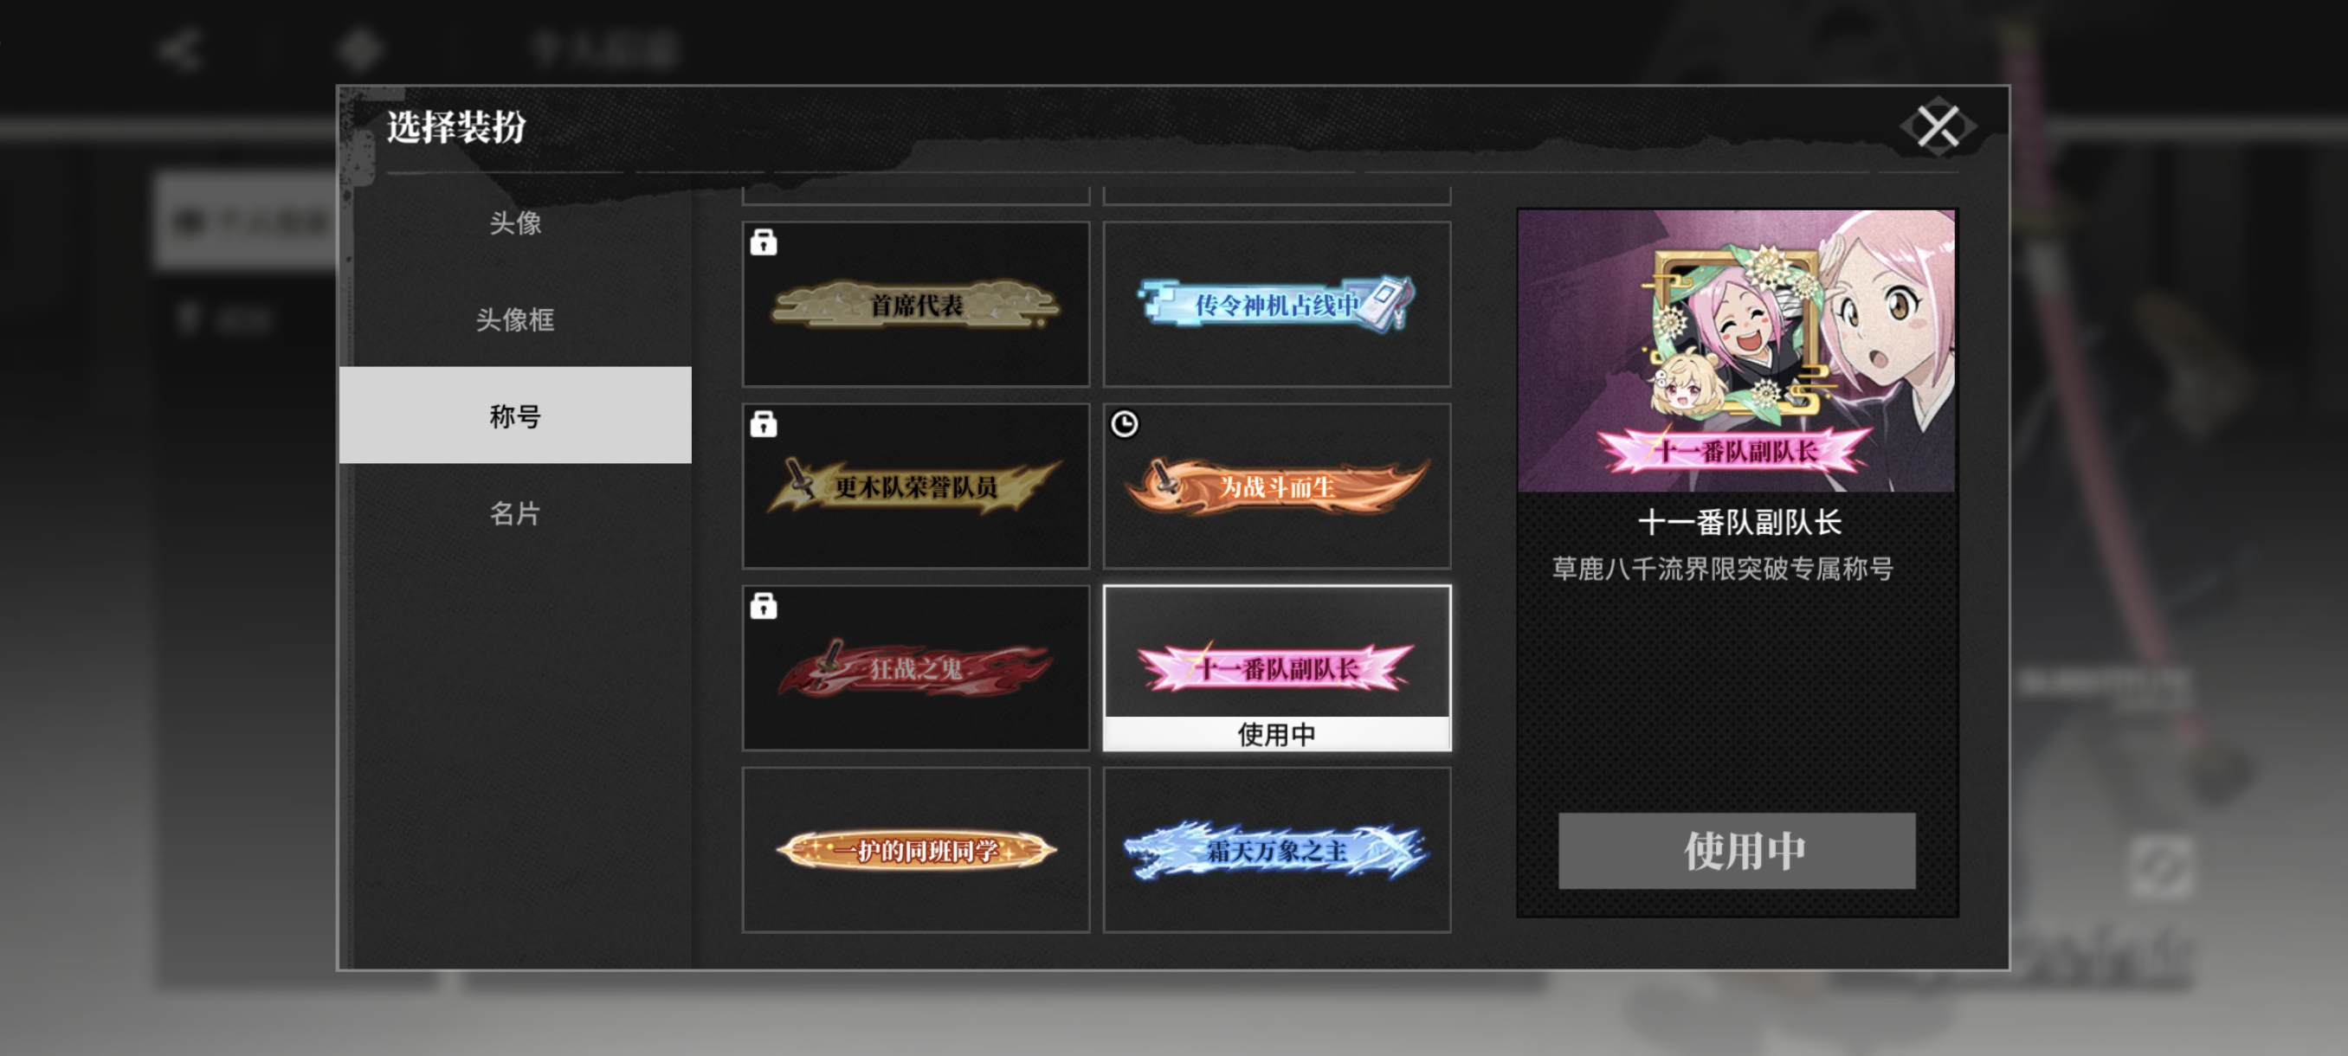The height and width of the screenshot is (1056, 2348).
Task: Click the clock icon on 为战斗而生 title
Action: (1124, 423)
